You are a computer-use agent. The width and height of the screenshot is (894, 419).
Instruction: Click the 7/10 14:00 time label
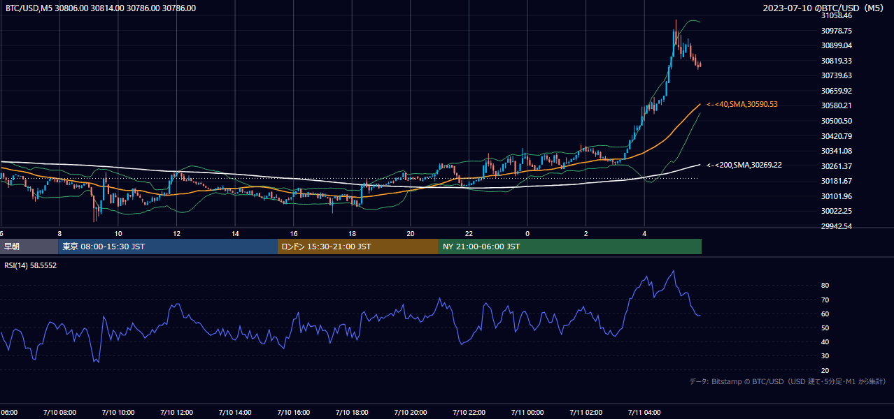point(235,413)
